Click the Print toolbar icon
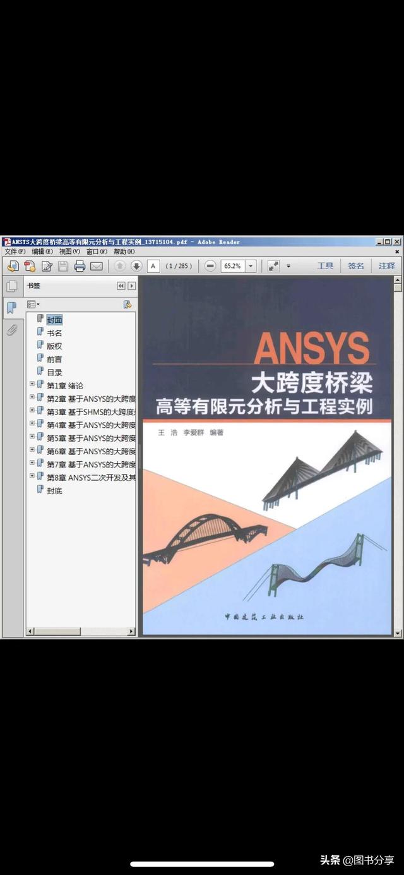 click(80, 266)
